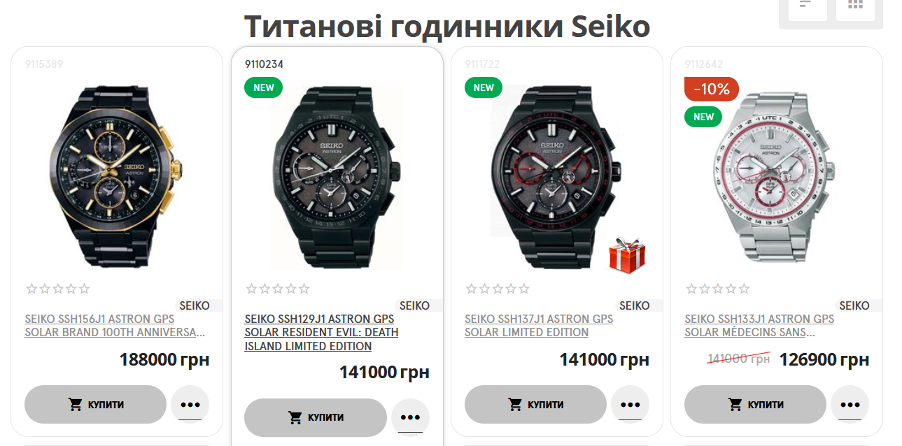Switch to list view layout icon

(807, 6)
